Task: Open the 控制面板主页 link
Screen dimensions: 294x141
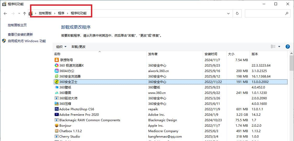Action: click(17, 25)
